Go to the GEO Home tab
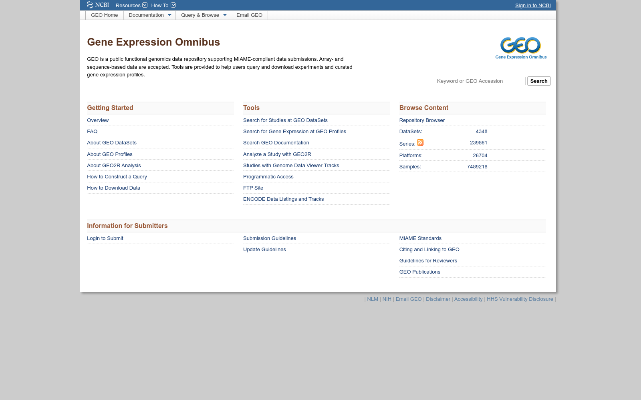 click(x=105, y=15)
